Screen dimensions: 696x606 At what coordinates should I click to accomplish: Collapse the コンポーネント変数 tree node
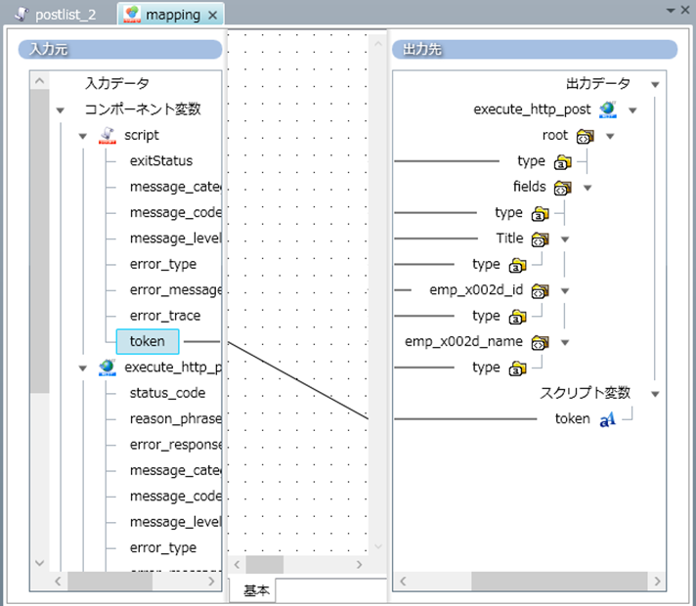(x=61, y=110)
